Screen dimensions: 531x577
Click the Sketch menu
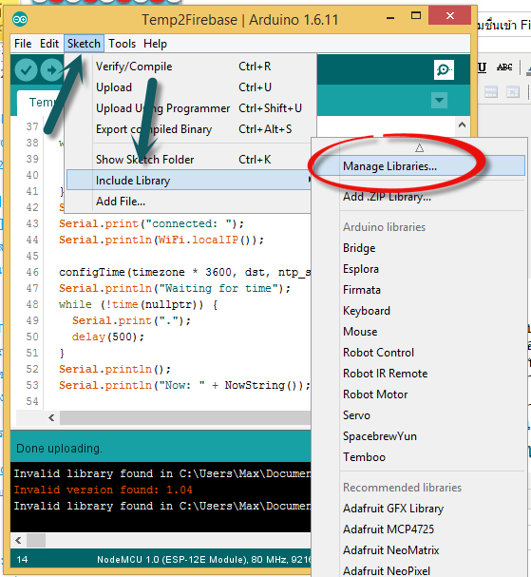click(84, 44)
